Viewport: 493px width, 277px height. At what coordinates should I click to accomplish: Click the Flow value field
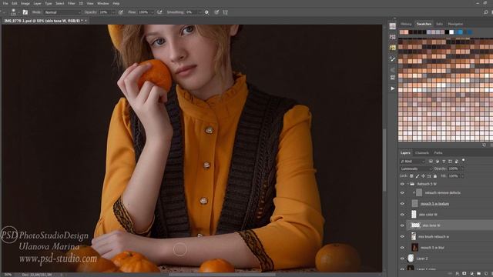tap(144, 12)
